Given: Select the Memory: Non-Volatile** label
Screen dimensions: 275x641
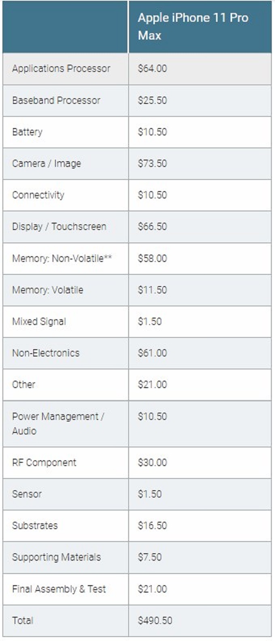Looking at the screenshot, I should (62, 258).
